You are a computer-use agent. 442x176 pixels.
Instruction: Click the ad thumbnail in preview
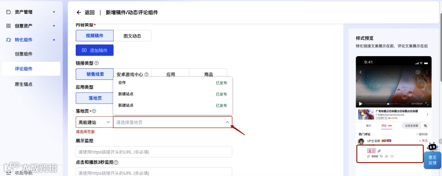(366, 115)
